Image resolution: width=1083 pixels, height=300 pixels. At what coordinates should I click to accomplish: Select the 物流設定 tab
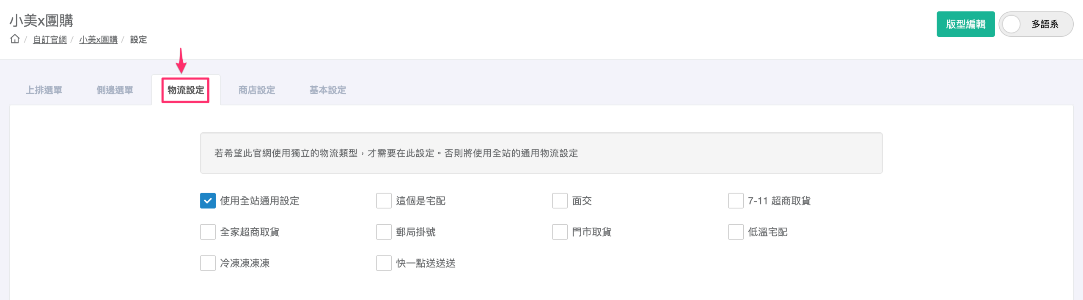point(186,90)
